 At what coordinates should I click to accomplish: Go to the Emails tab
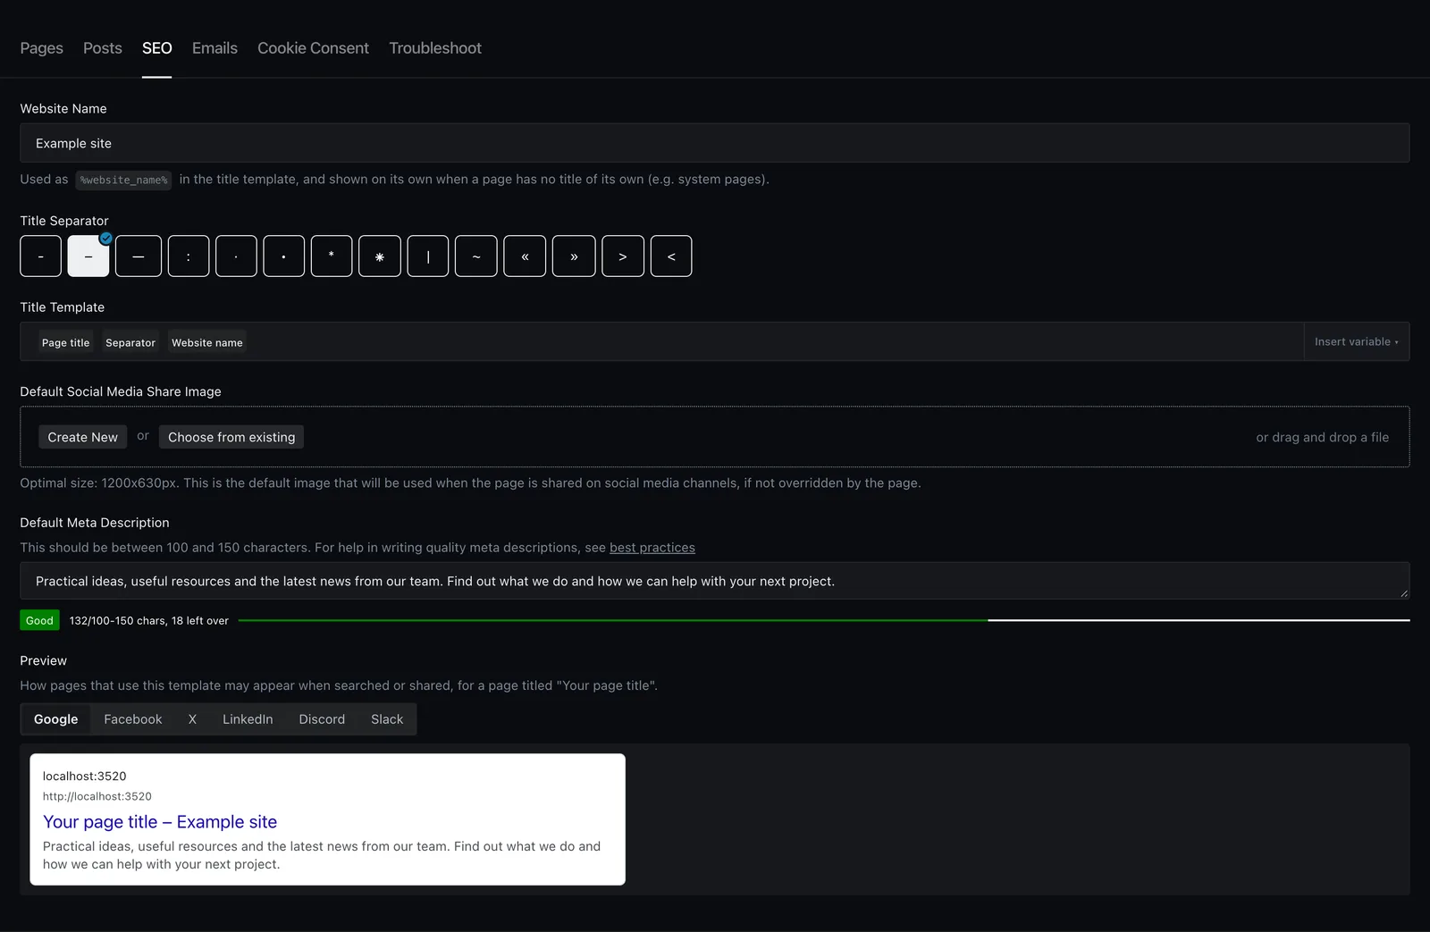[214, 48]
